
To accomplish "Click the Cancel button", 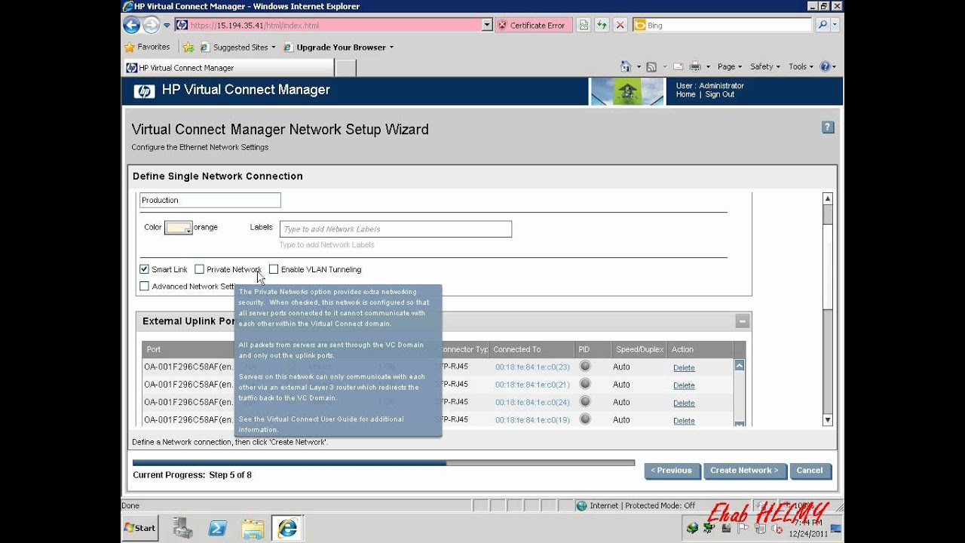I will (x=810, y=471).
